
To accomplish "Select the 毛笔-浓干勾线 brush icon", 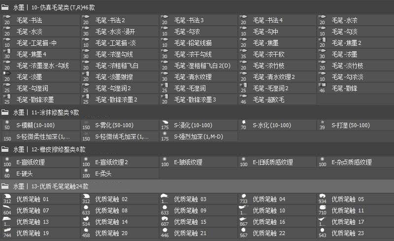I will (164, 54).
